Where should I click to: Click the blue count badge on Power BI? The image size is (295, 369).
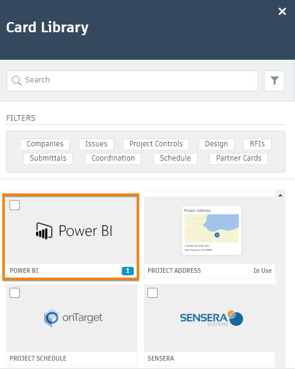coord(128,271)
